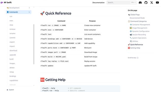Image resolution: width=161 pixels, height=92 pixels.
Task: Focus the Search input field
Action: point(122,3)
